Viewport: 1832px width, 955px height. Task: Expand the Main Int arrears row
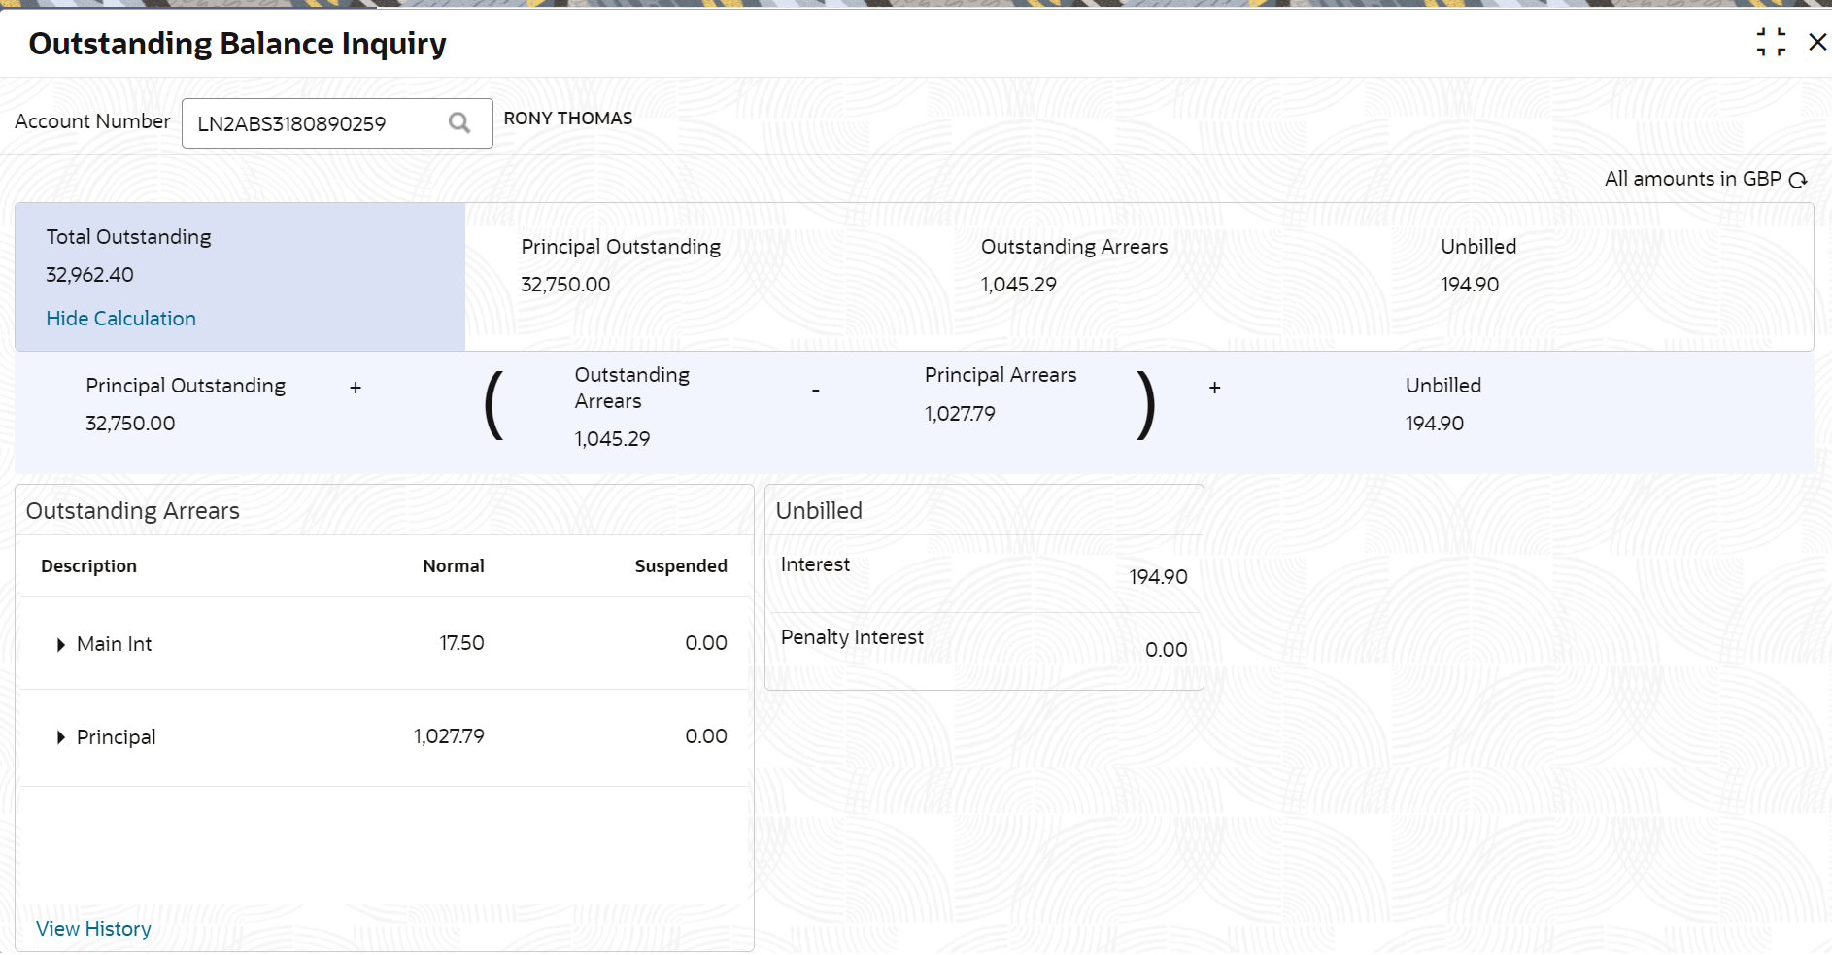[61, 644]
